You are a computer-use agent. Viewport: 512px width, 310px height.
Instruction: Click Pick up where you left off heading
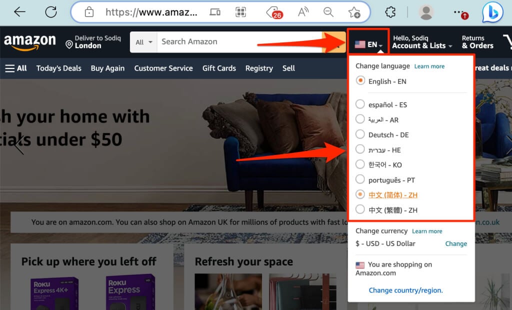coord(89,261)
